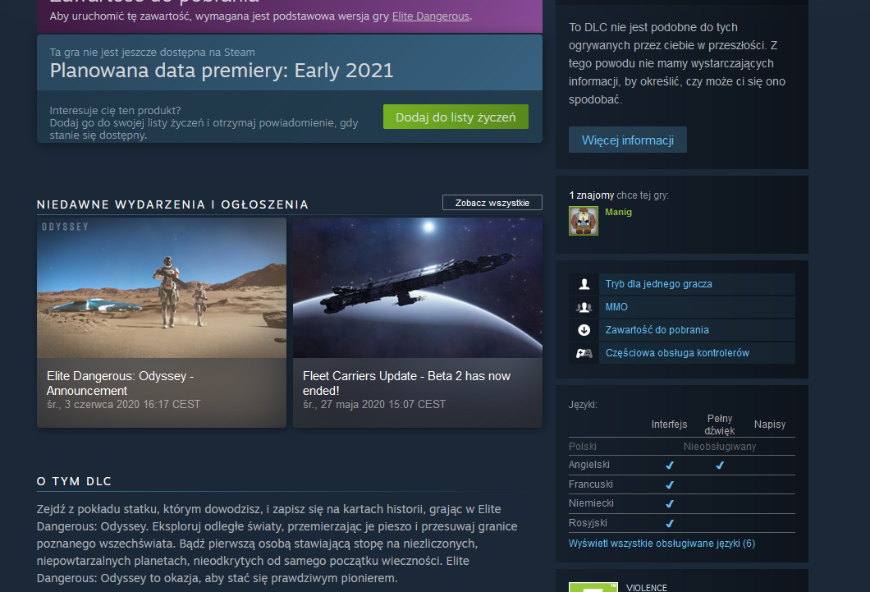This screenshot has width=870, height=592.
Task: Click the 'Angielski' language row label
Action: (x=588, y=465)
